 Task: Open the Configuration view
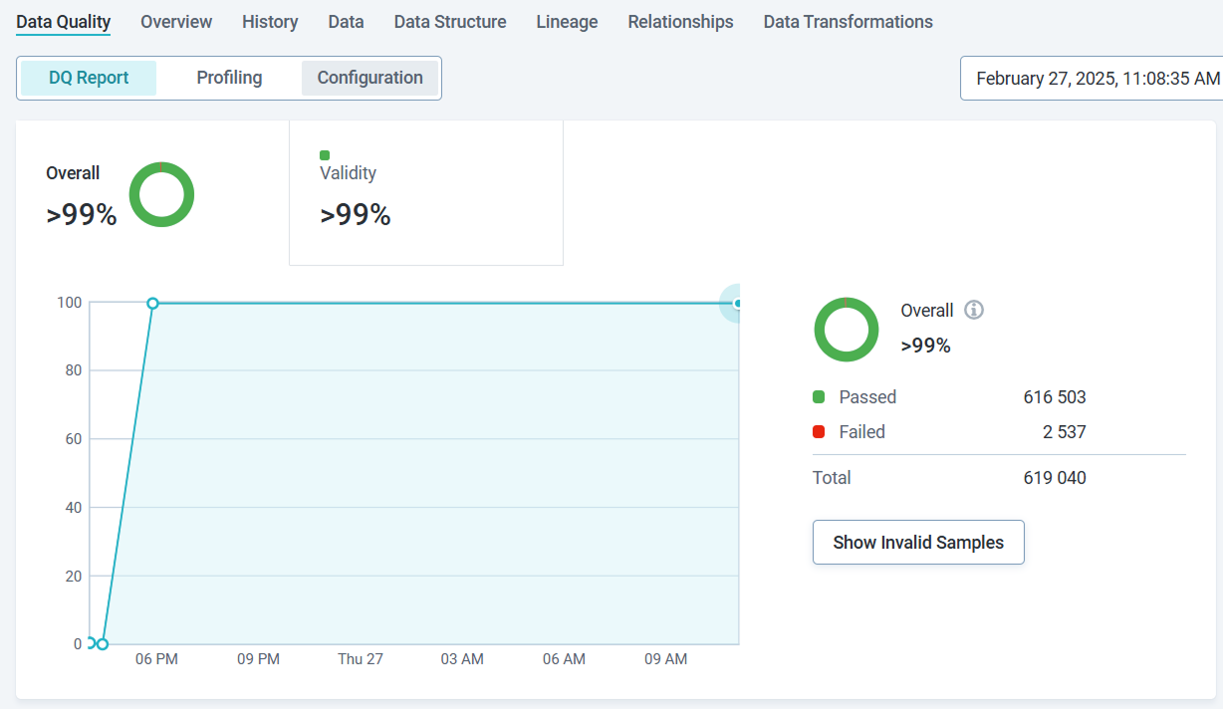click(369, 77)
